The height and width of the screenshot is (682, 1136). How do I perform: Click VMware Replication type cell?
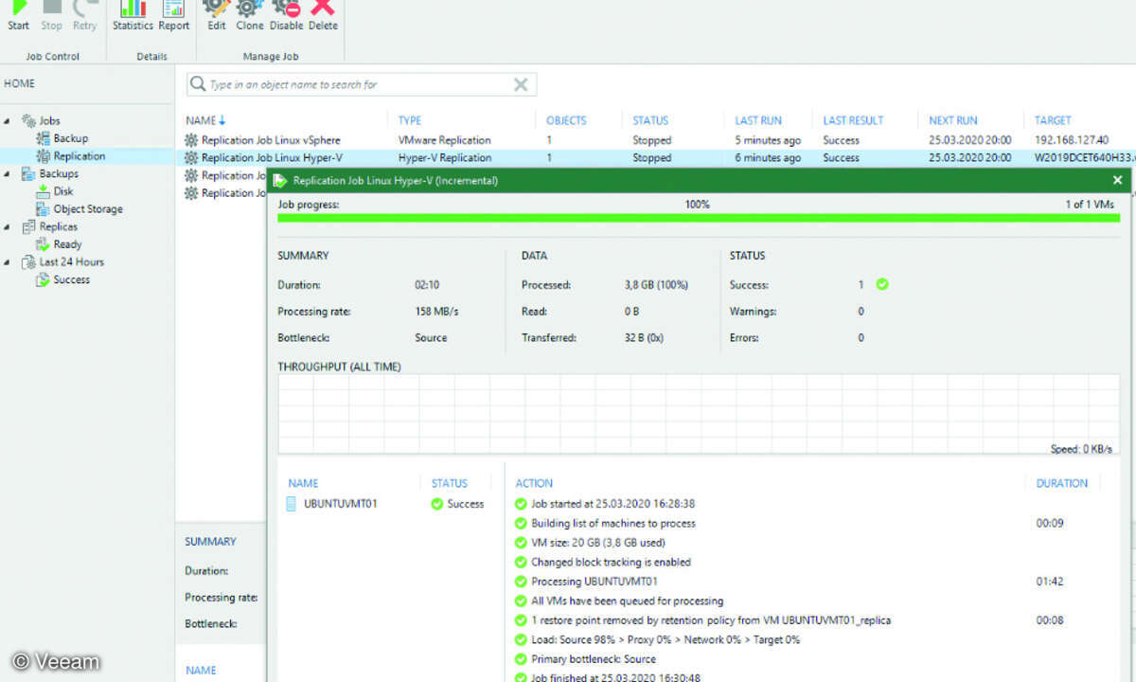[445, 140]
